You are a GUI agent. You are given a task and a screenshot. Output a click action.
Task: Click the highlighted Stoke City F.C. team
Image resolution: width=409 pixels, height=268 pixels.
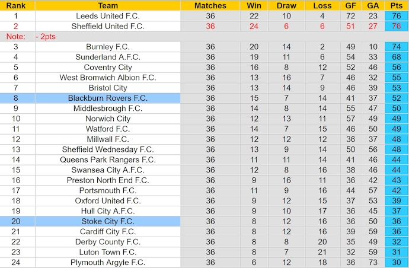coord(108,221)
